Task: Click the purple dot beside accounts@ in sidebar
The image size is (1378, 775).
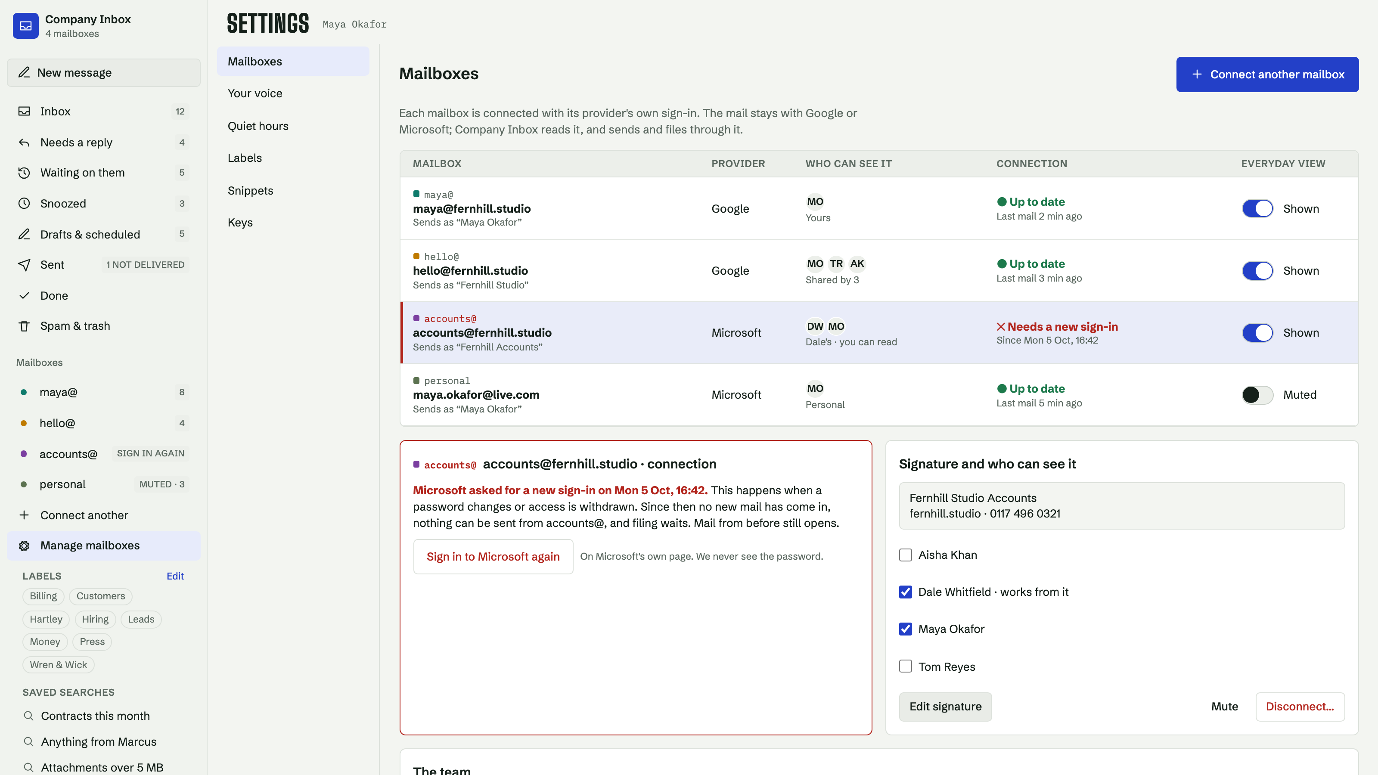Action: click(24, 453)
